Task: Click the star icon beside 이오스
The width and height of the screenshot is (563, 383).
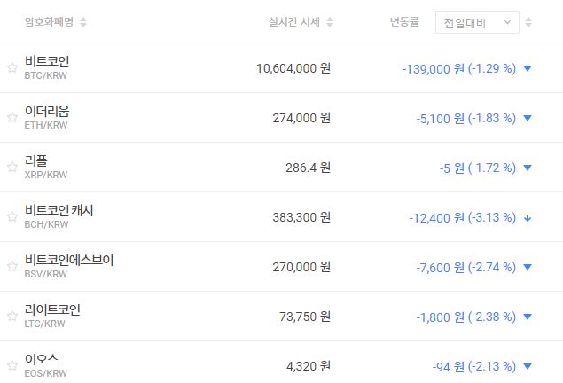Action: point(12,366)
